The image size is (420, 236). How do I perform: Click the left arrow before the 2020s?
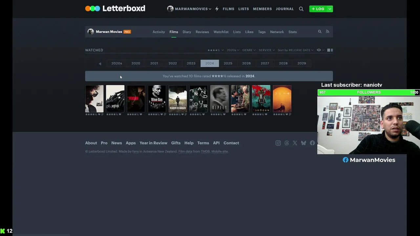(100, 64)
